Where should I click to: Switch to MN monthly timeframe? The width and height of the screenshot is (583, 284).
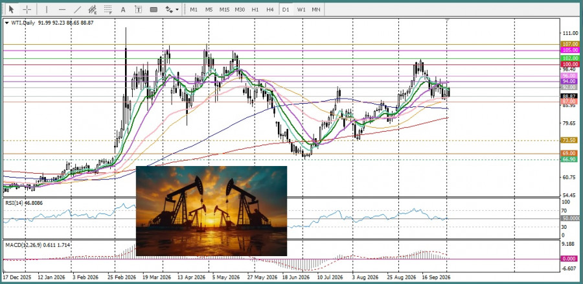pos(316,10)
